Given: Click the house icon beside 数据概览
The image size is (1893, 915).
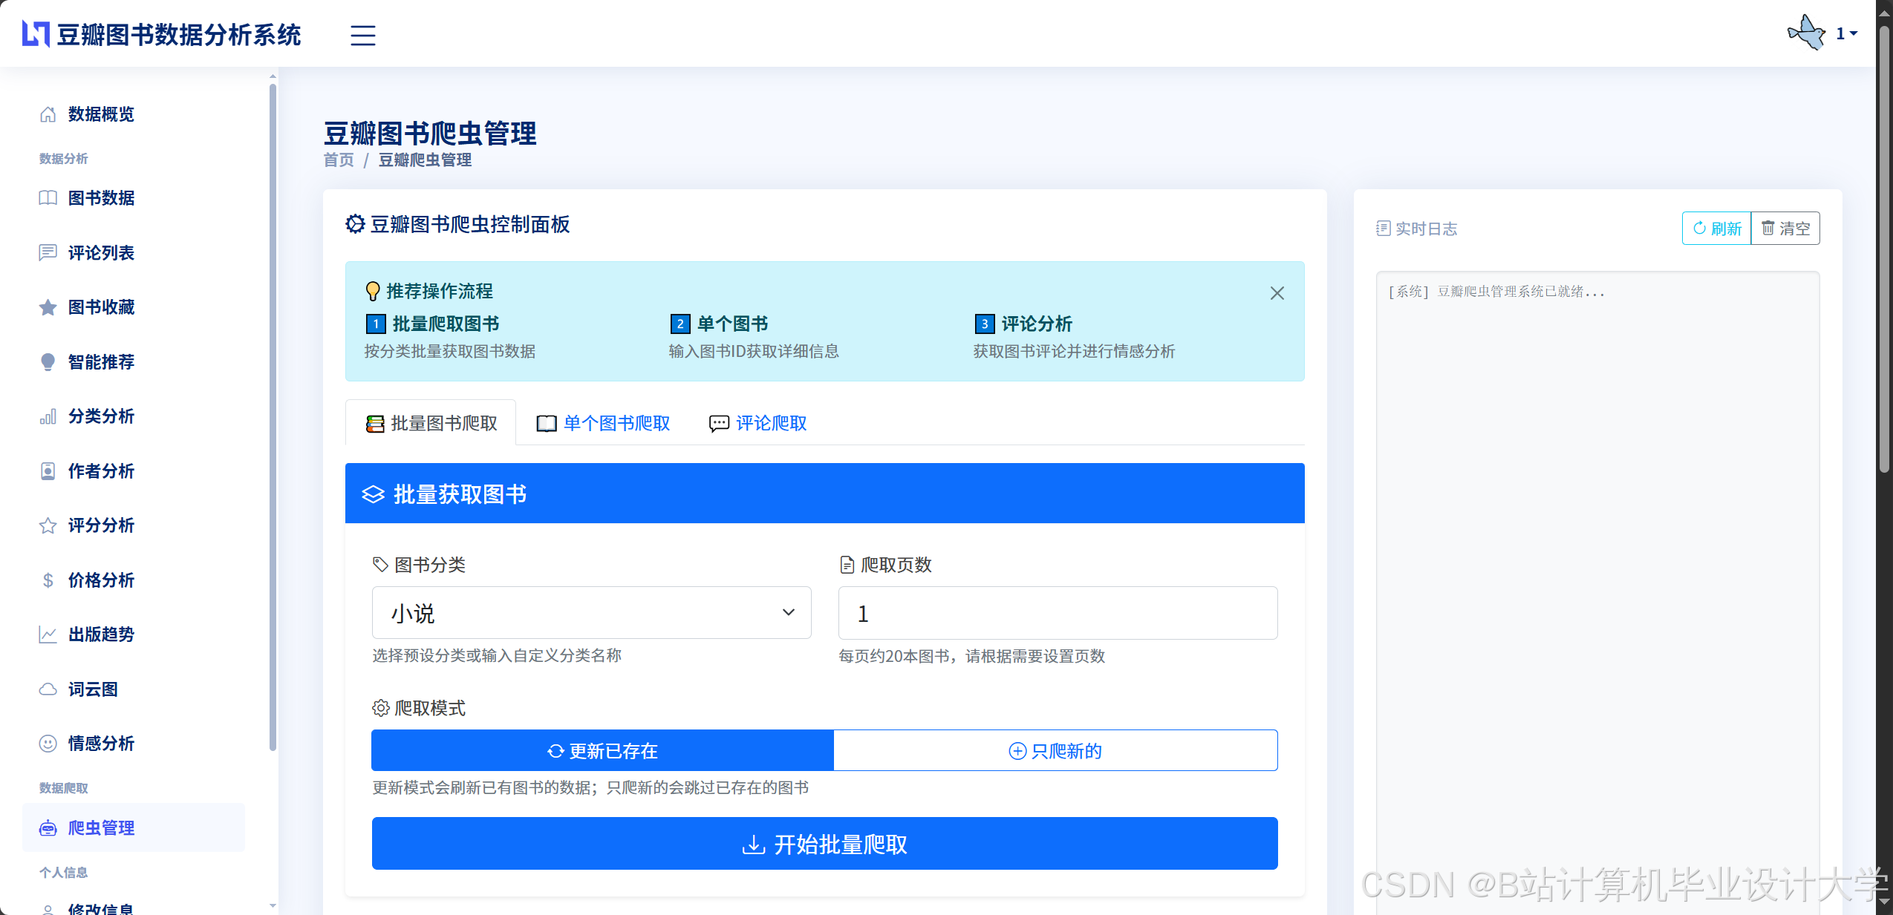Looking at the screenshot, I should coord(48,114).
